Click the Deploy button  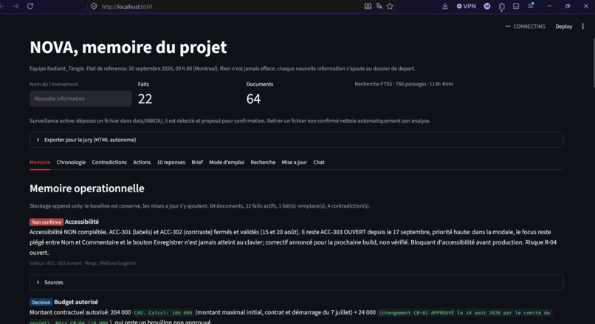point(564,27)
